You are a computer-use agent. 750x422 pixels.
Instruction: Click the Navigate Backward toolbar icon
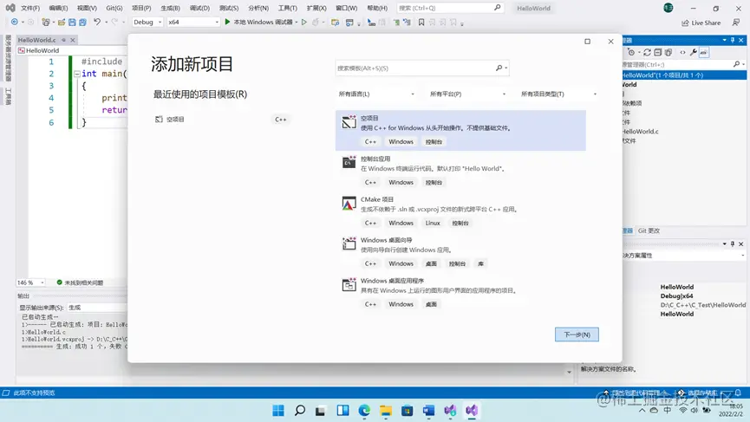(15, 22)
